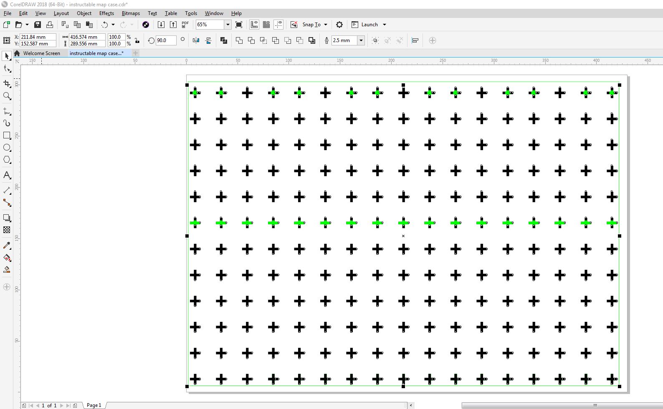Open the Object menu
The image size is (663, 409).
(84, 13)
